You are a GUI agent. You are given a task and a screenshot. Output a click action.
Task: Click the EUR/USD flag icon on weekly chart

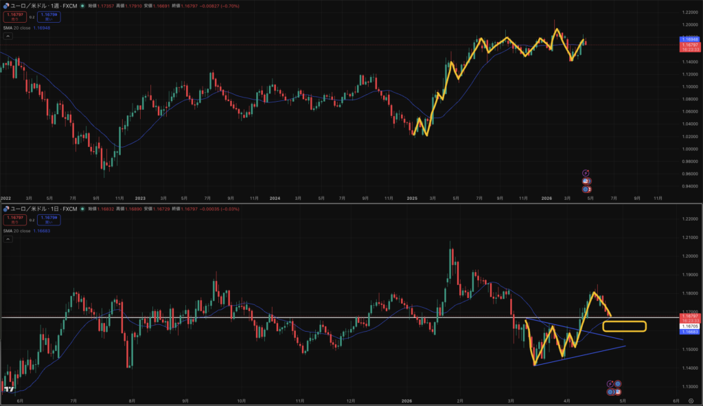(x=5, y=5)
